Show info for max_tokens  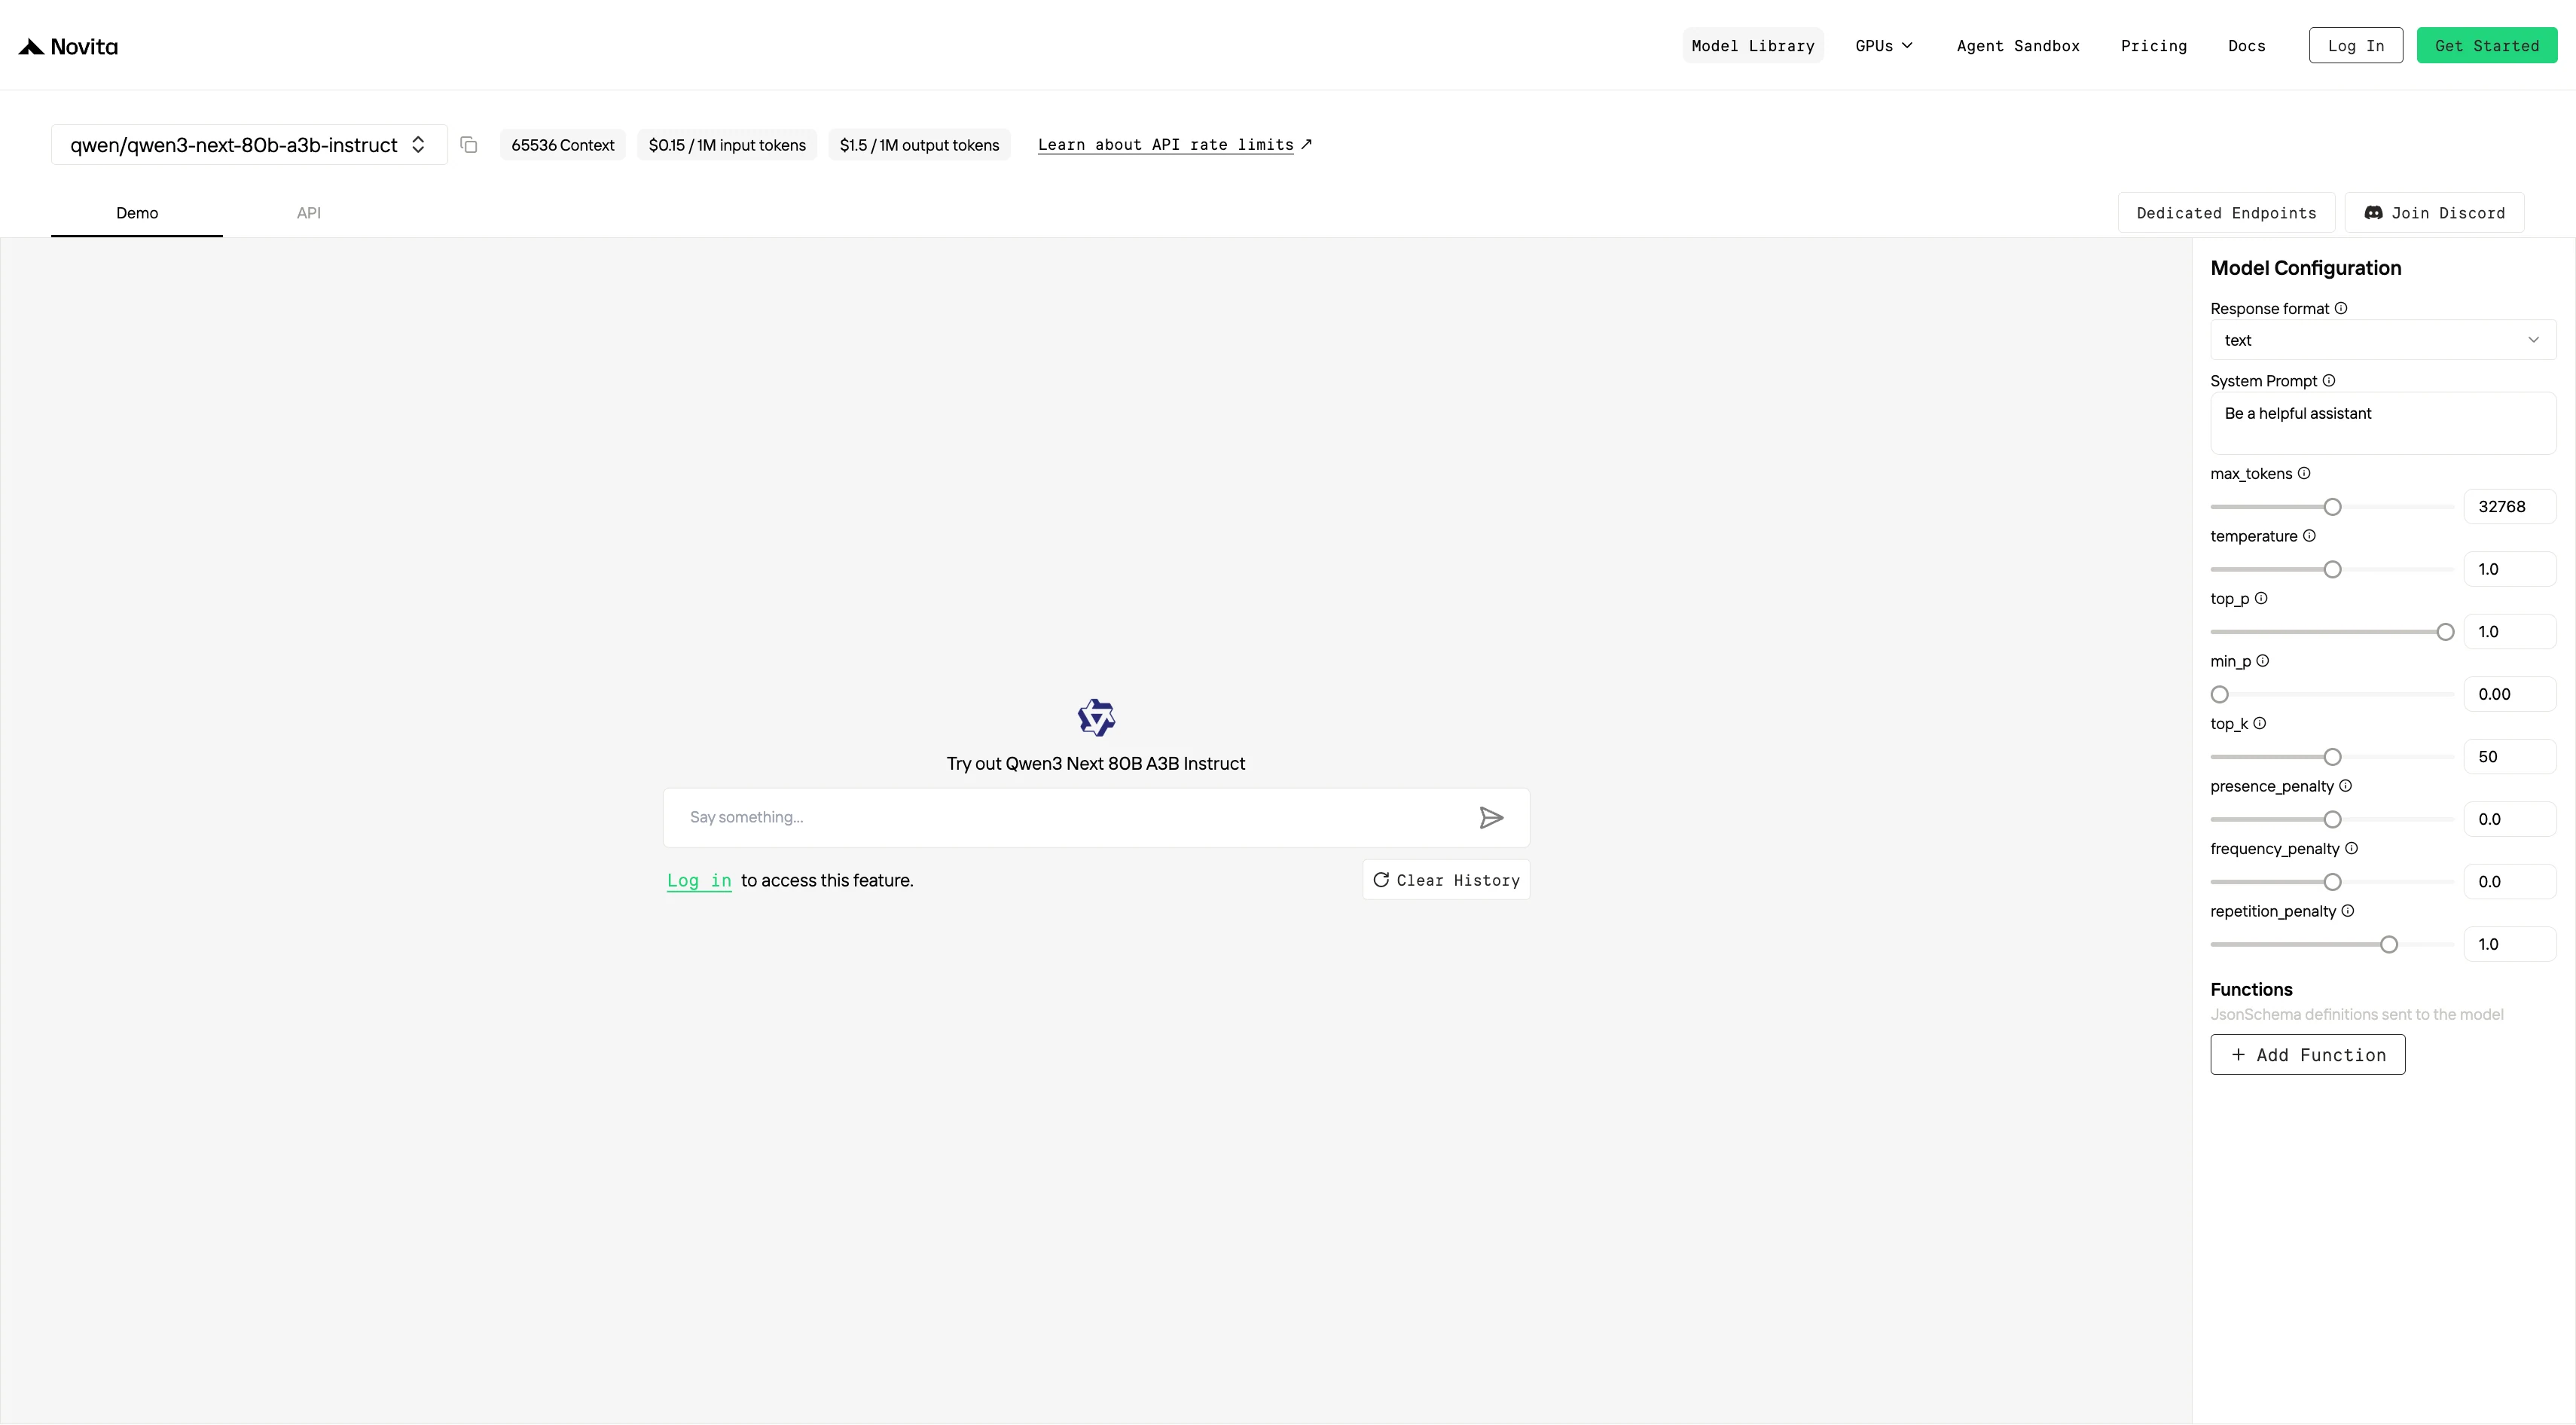pyautogui.click(x=2304, y=473)
